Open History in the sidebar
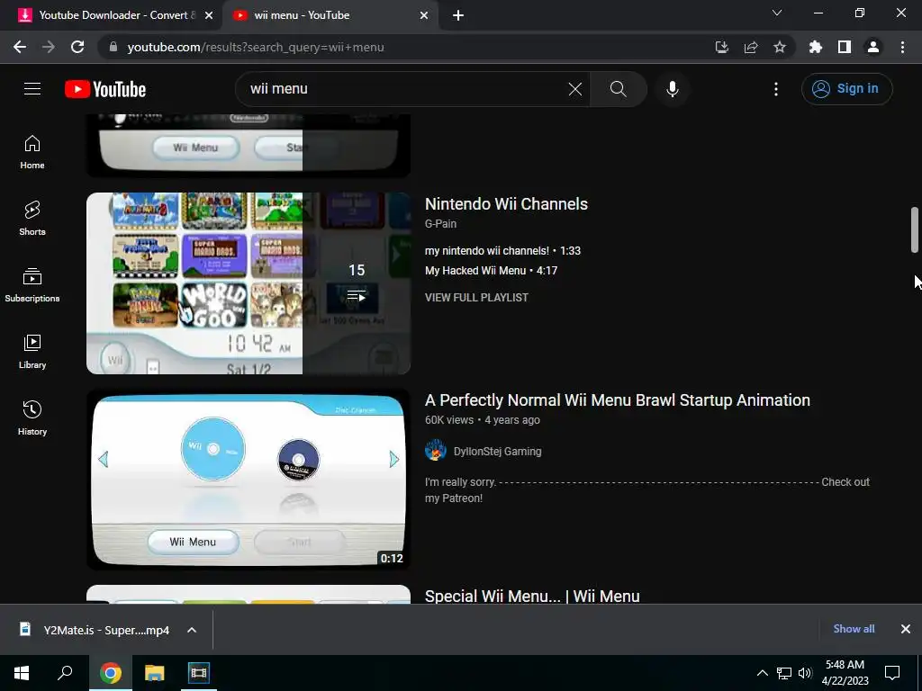Image resolution: width=922 pixels, height=691 pixels. 32,417
